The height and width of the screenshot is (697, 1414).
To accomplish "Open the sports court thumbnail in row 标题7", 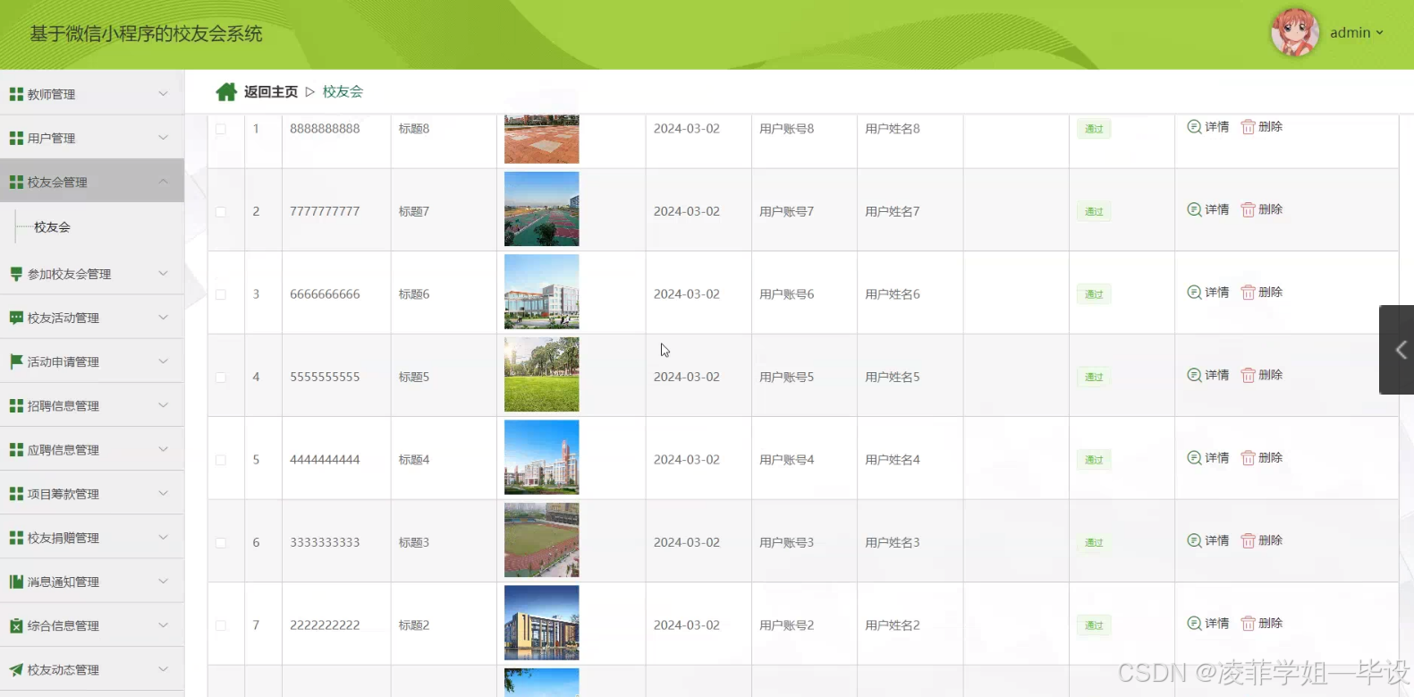I will pos(541,208).
